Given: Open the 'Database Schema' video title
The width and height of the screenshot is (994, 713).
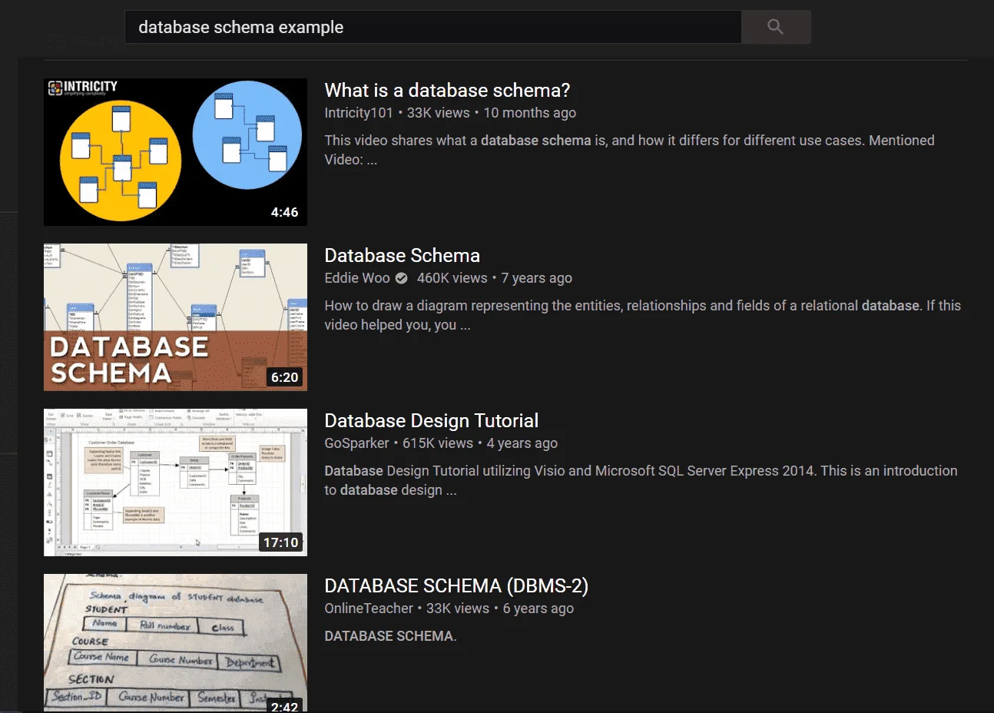Looking at the screenshot, I should (x=402, y=256).
